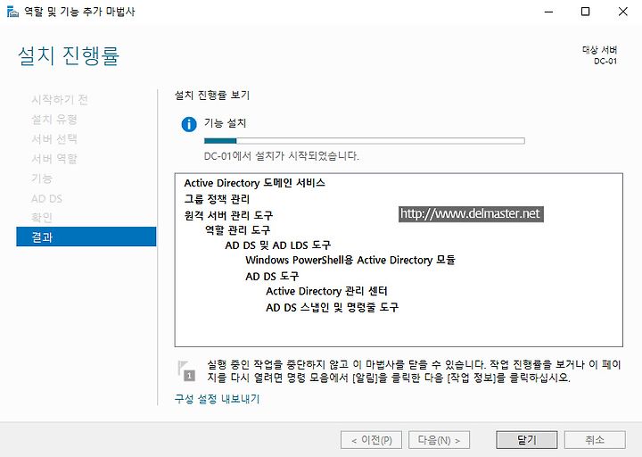Click the 설치 진행률 page title
This screenshot has height=457, width=642.
click(69, 55)
